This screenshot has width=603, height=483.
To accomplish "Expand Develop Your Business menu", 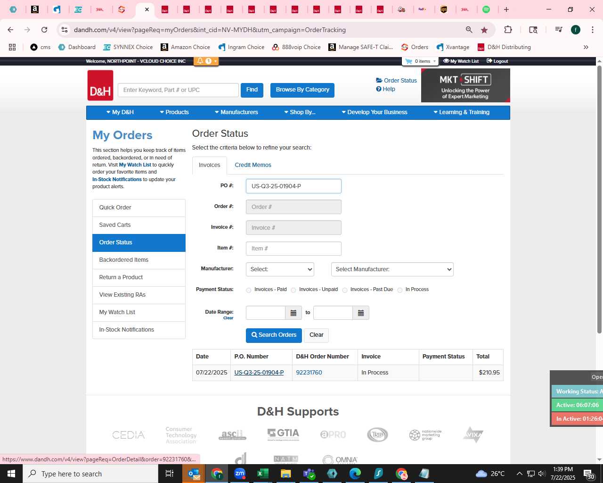I will 375,112.
